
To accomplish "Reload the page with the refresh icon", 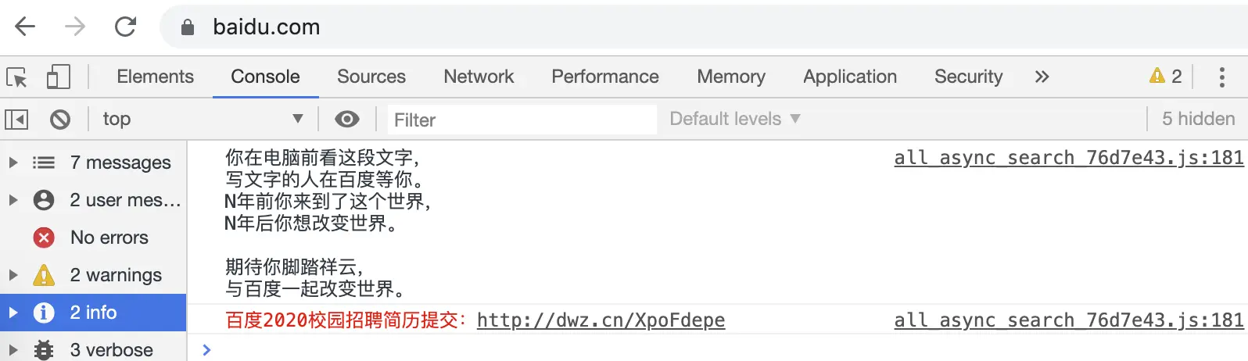I will (125, 27).
